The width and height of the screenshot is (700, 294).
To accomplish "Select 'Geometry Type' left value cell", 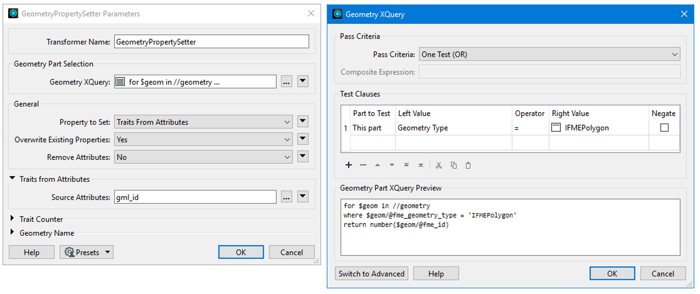I will tap(453, 128).
